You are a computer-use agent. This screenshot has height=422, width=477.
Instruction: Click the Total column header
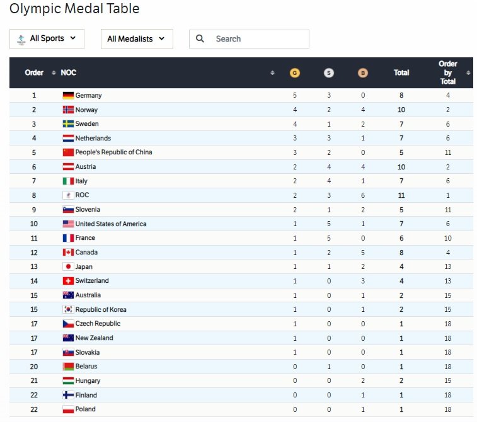click(401, 73)
